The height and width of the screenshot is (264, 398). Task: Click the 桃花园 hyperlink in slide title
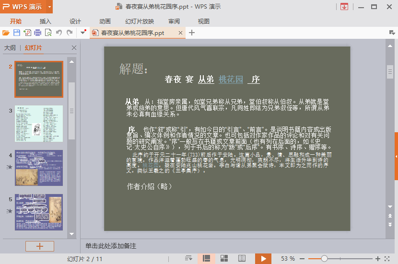pyautogui.click(x=231, y=80)
